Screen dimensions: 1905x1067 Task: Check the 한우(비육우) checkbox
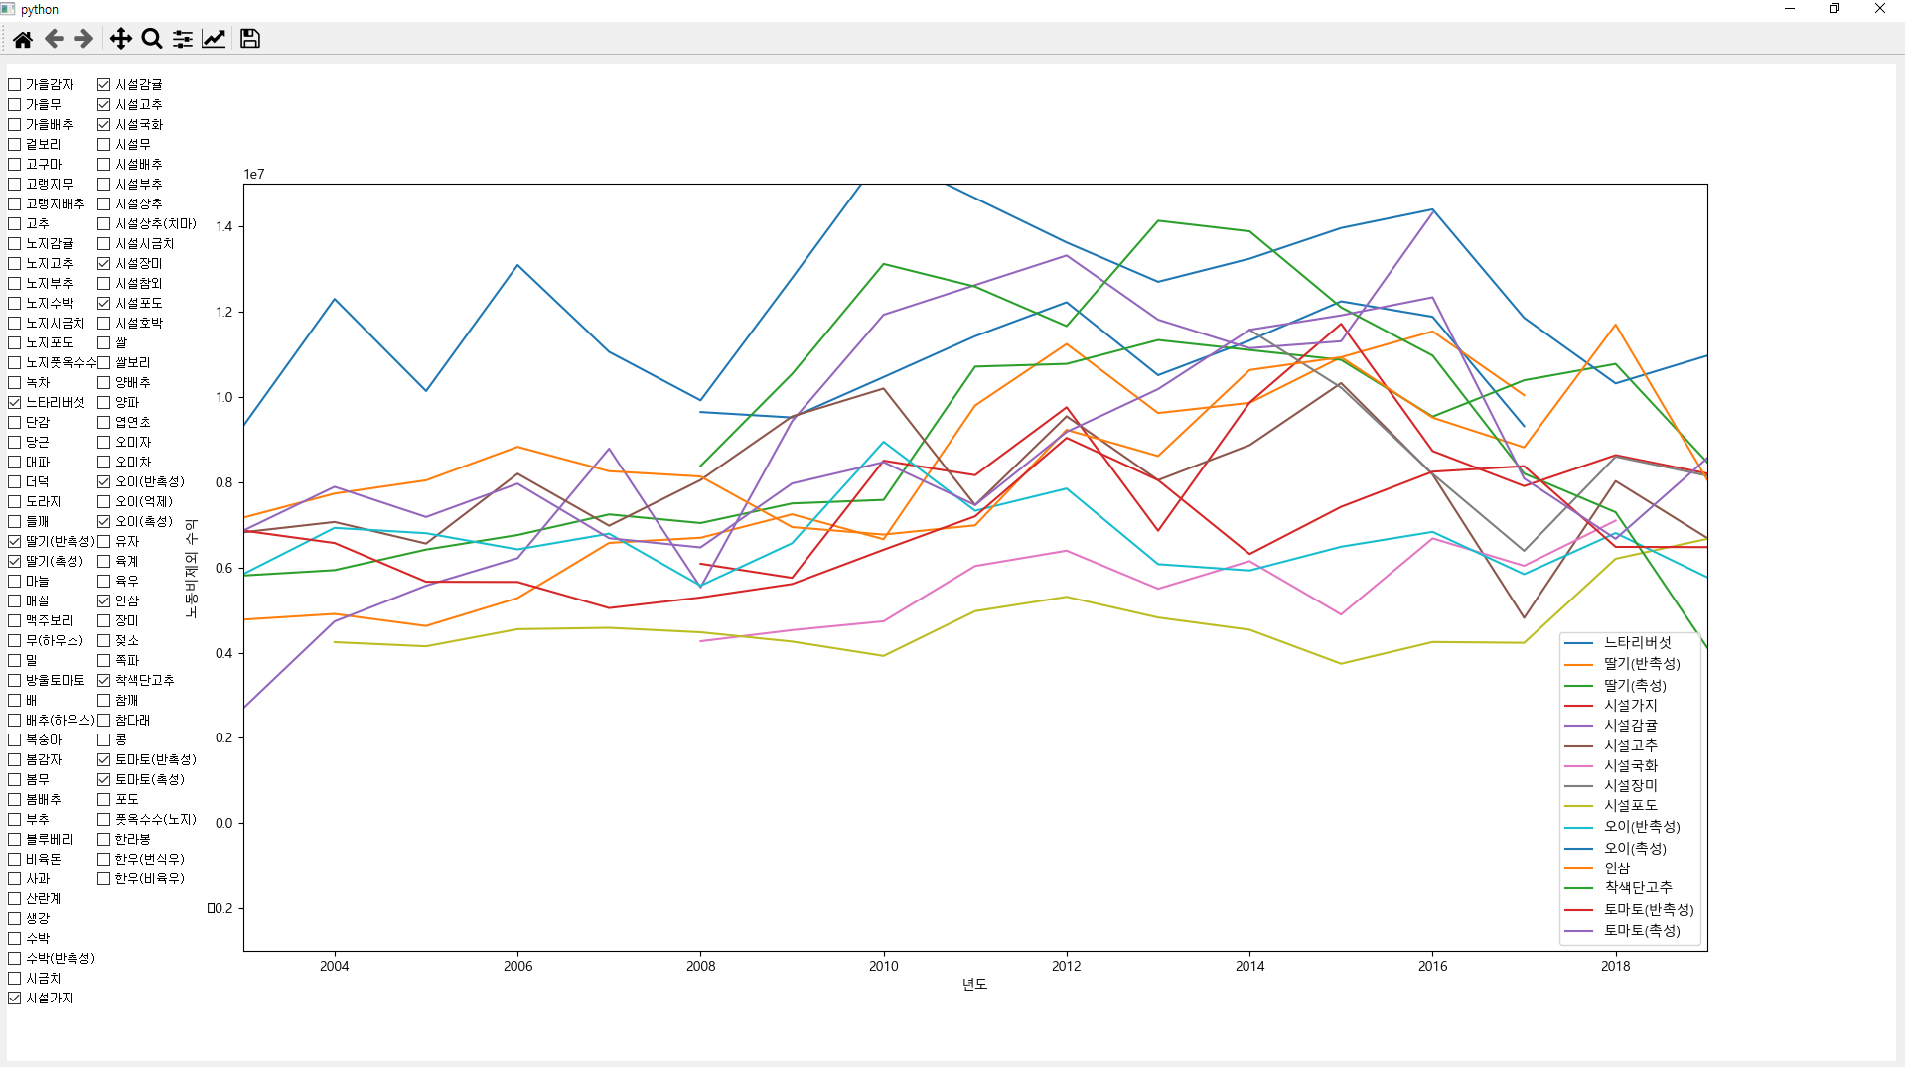tap(104, 878)
